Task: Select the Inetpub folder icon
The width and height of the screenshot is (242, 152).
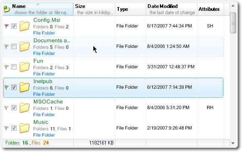Action: (25, 87)
